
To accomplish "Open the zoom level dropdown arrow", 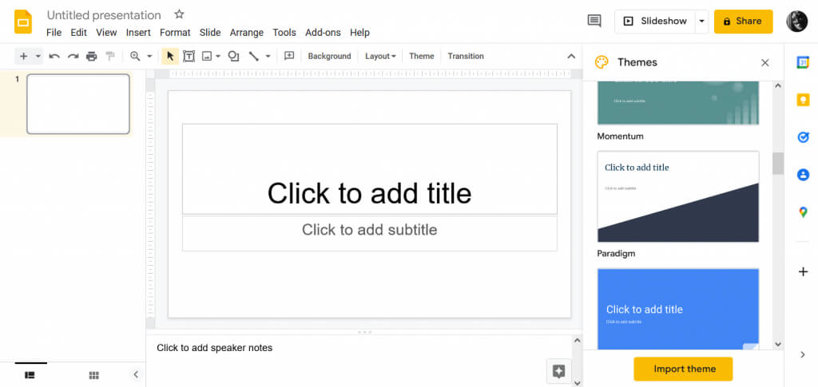I will click(149, 56).
